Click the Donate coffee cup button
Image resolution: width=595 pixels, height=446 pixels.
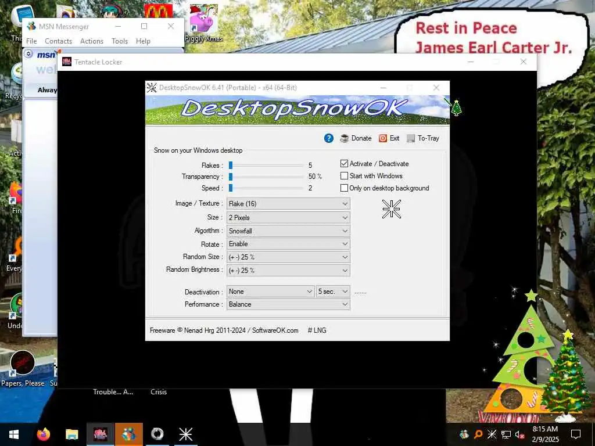[x=356, y=138]
